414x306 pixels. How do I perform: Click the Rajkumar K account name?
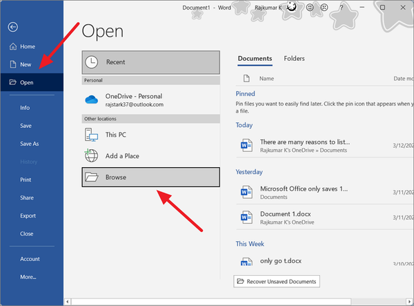click(268, 8)
